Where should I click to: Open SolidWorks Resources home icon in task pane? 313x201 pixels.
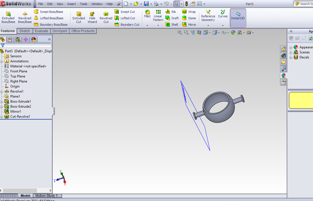[x=283, y=49]
